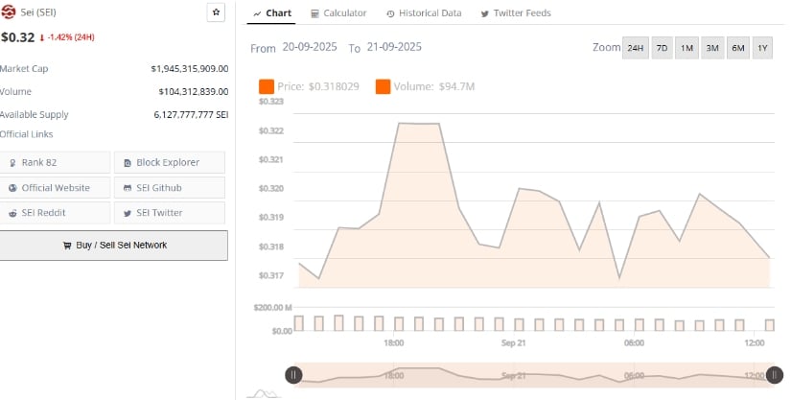The width and height of the screenshot is (791, 400).
Task: Click the globe icon beside Official Website
Action: [12, 188]
